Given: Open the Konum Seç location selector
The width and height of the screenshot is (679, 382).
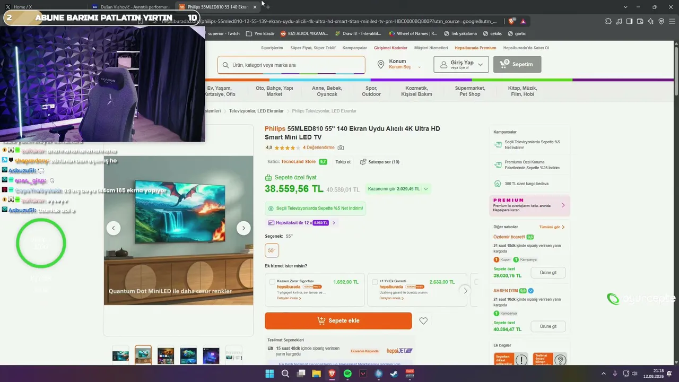Looking at the screenshot, I should click(400, 67).
